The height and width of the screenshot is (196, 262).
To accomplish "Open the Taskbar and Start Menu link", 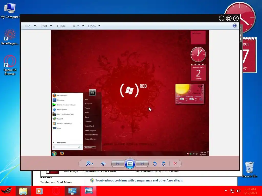I will (56, 182).
